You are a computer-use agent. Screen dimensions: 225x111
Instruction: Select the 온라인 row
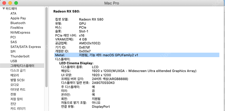click(x=78, y=95)
